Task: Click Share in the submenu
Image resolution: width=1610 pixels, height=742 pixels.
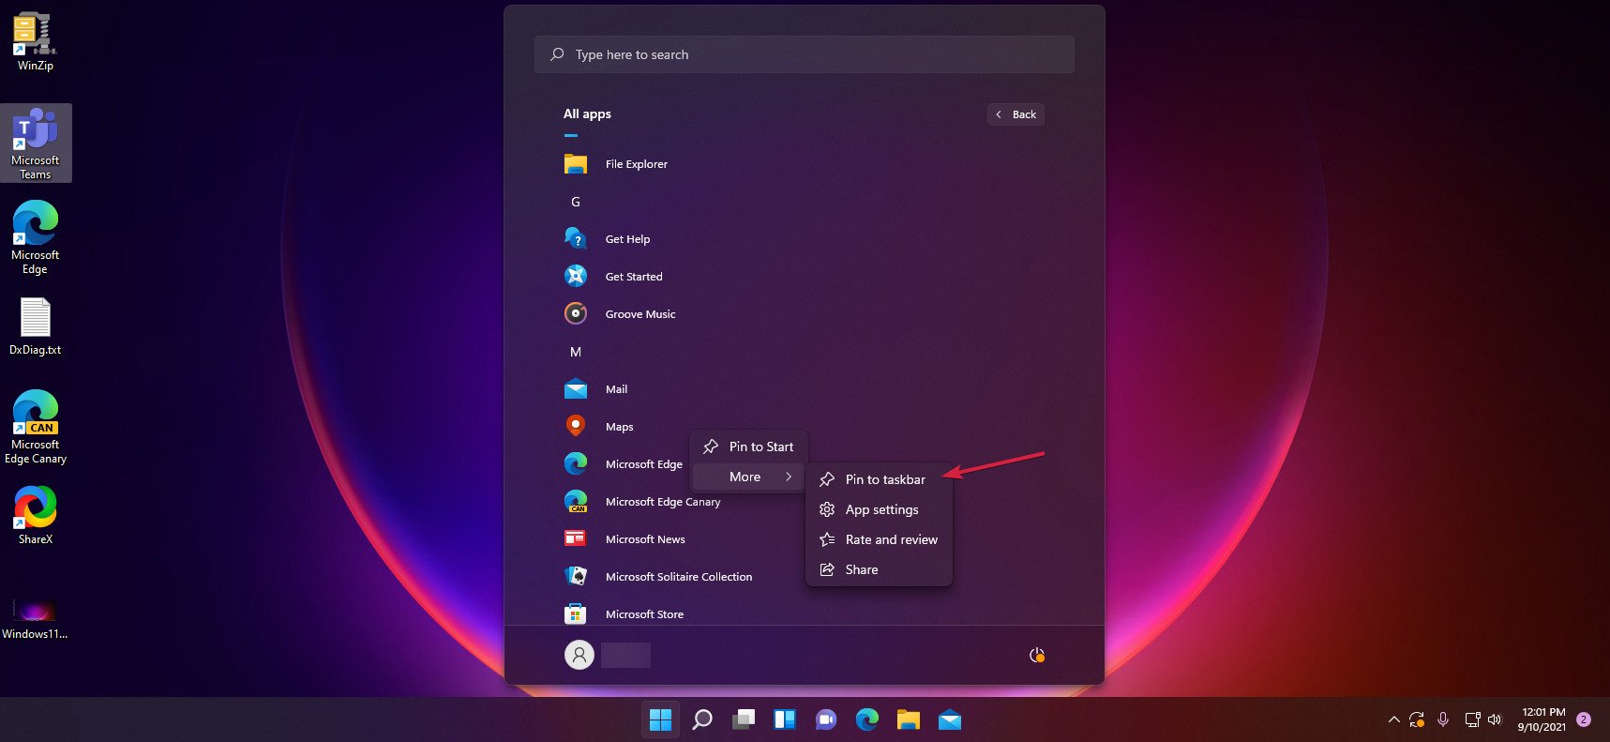Action: click(879, 569)
